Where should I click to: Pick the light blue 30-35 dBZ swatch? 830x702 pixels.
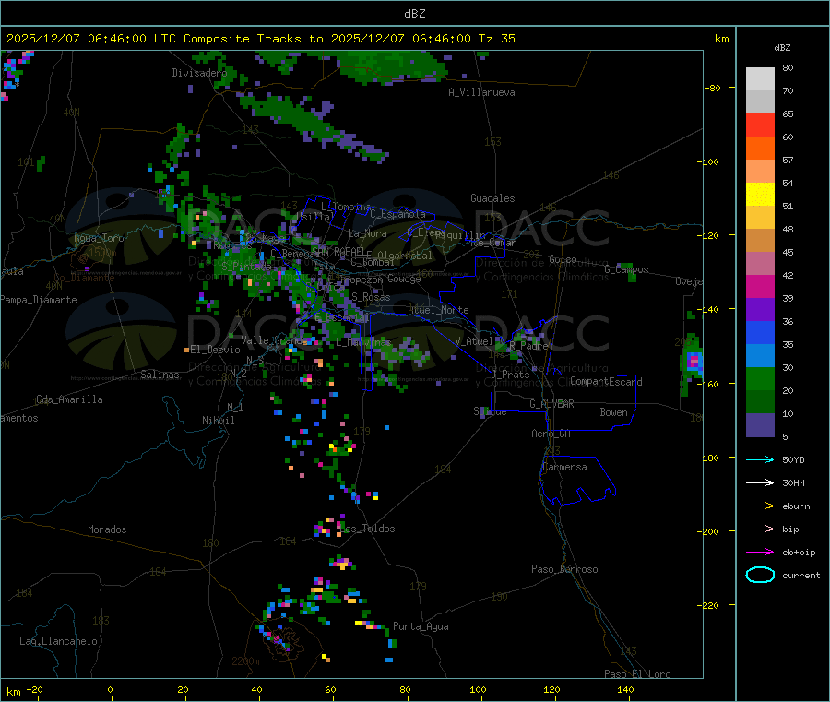tap(760, 356)
